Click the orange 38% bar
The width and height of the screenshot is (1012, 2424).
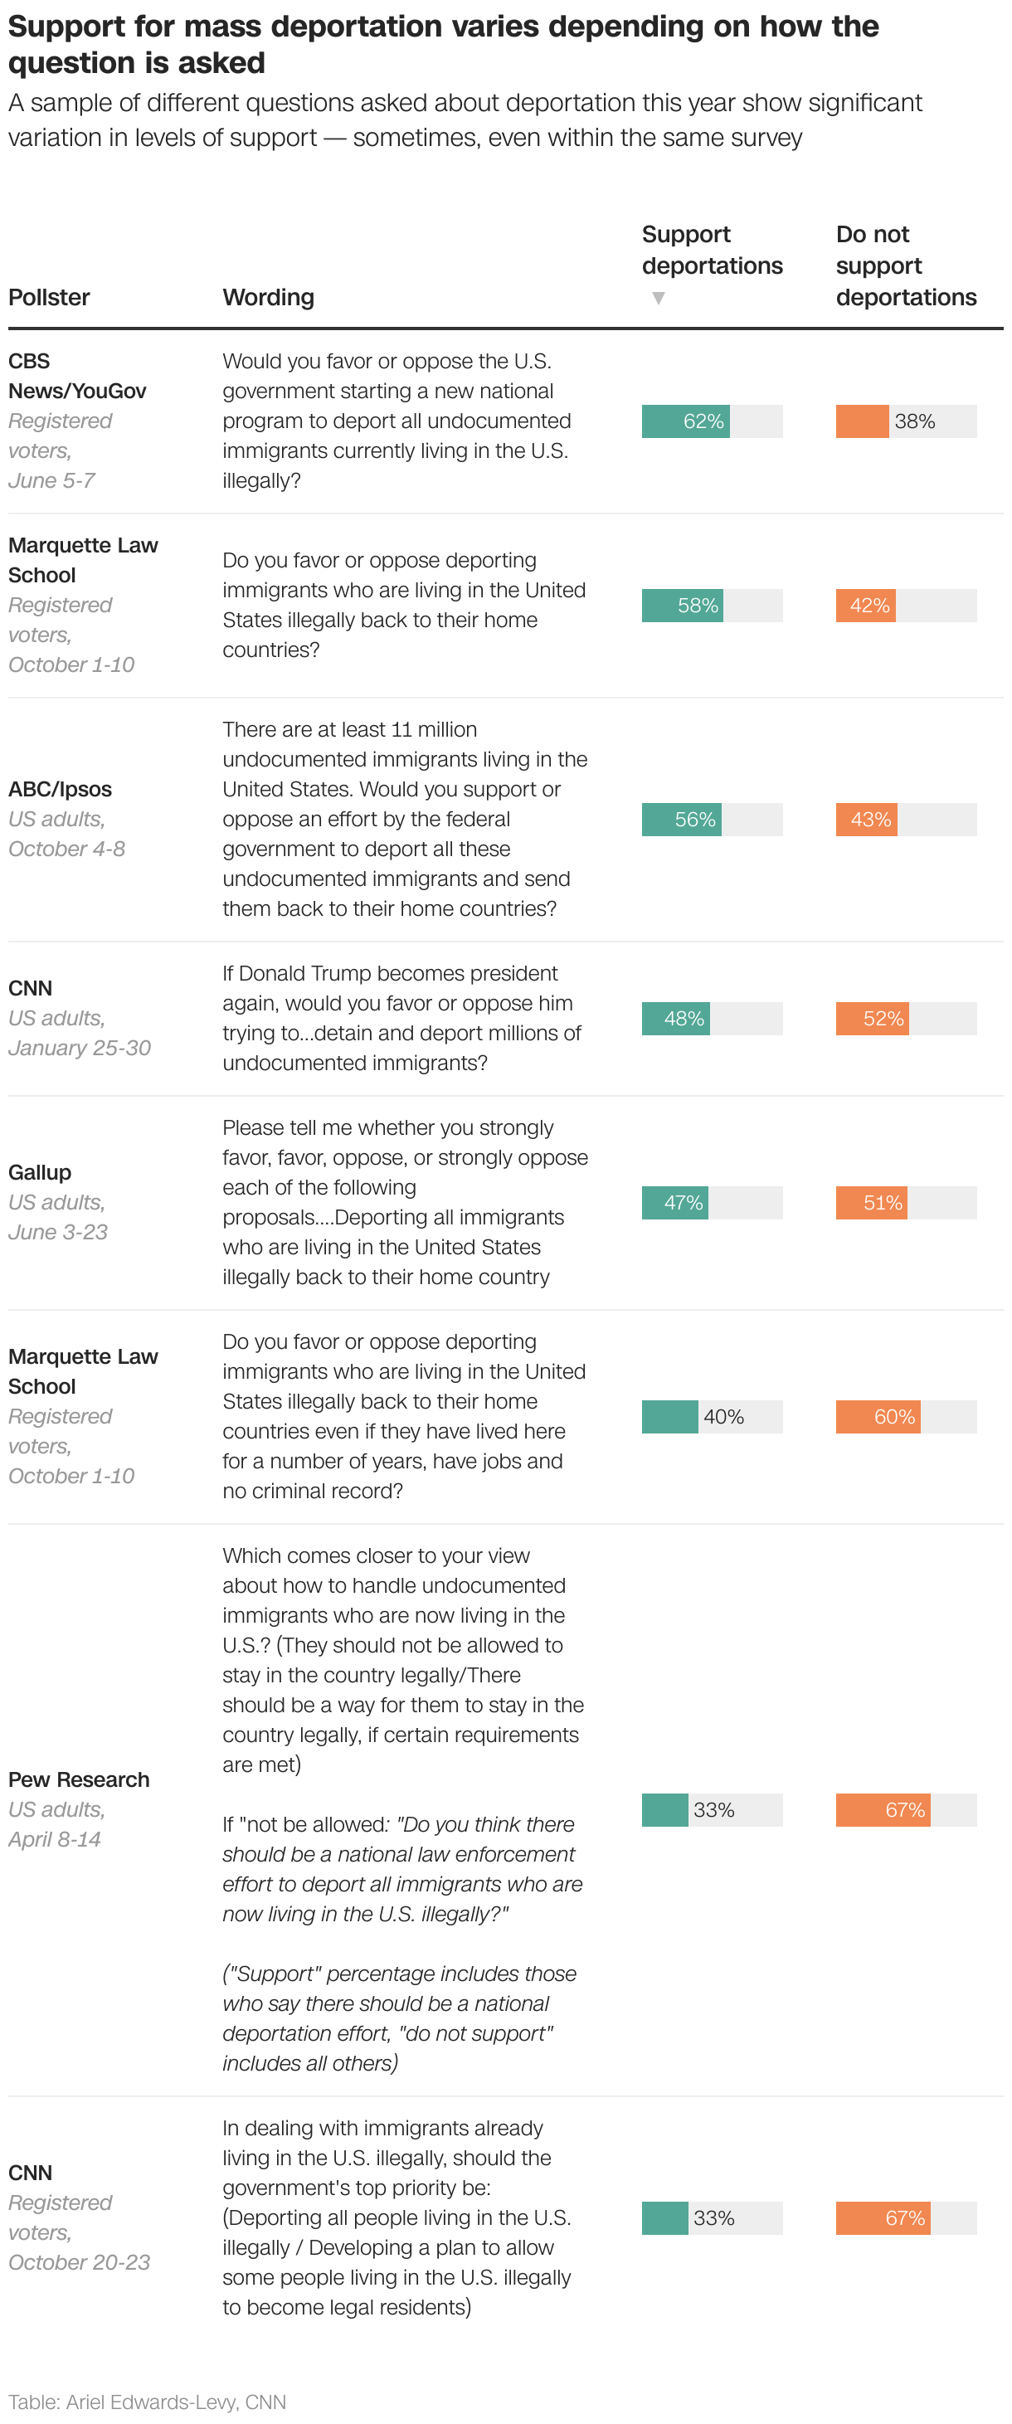tap(862, 421)
